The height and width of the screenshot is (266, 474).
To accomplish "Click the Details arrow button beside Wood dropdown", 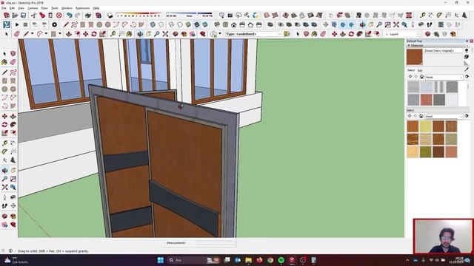I will click(x=467, y=116).
